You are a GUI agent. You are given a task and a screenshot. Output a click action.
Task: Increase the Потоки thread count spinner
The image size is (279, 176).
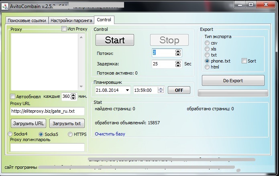178,51
